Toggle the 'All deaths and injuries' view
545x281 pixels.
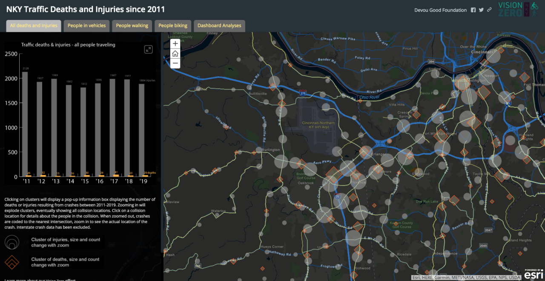(x=33, y=26)
